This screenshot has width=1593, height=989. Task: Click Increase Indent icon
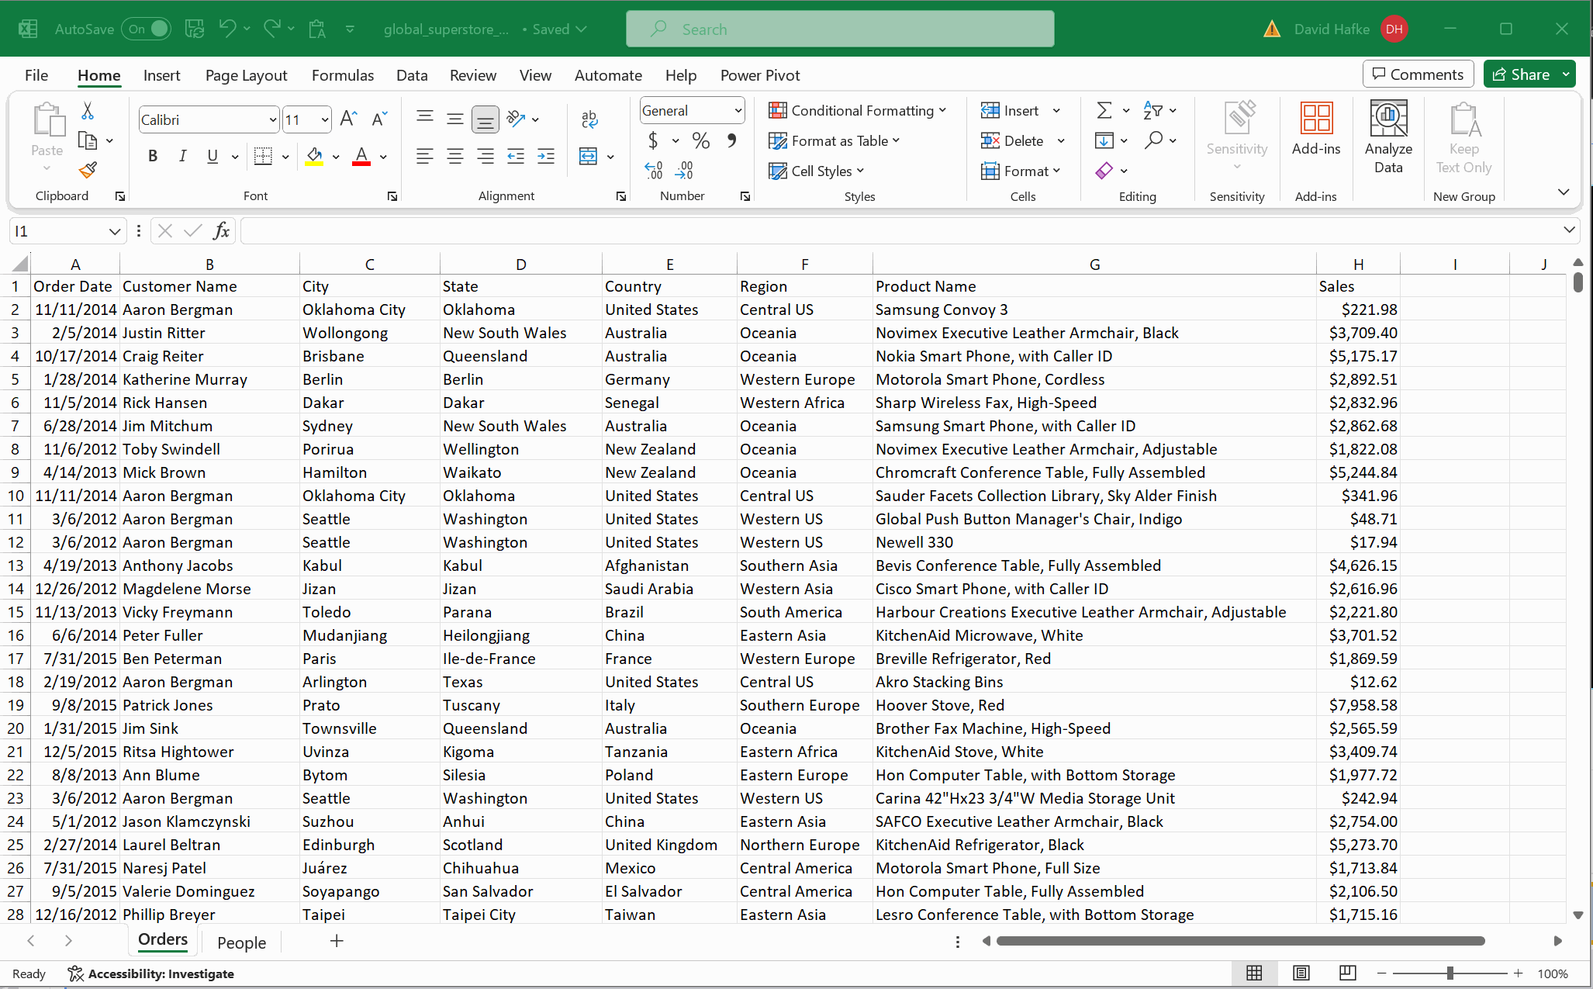(546, 156)
